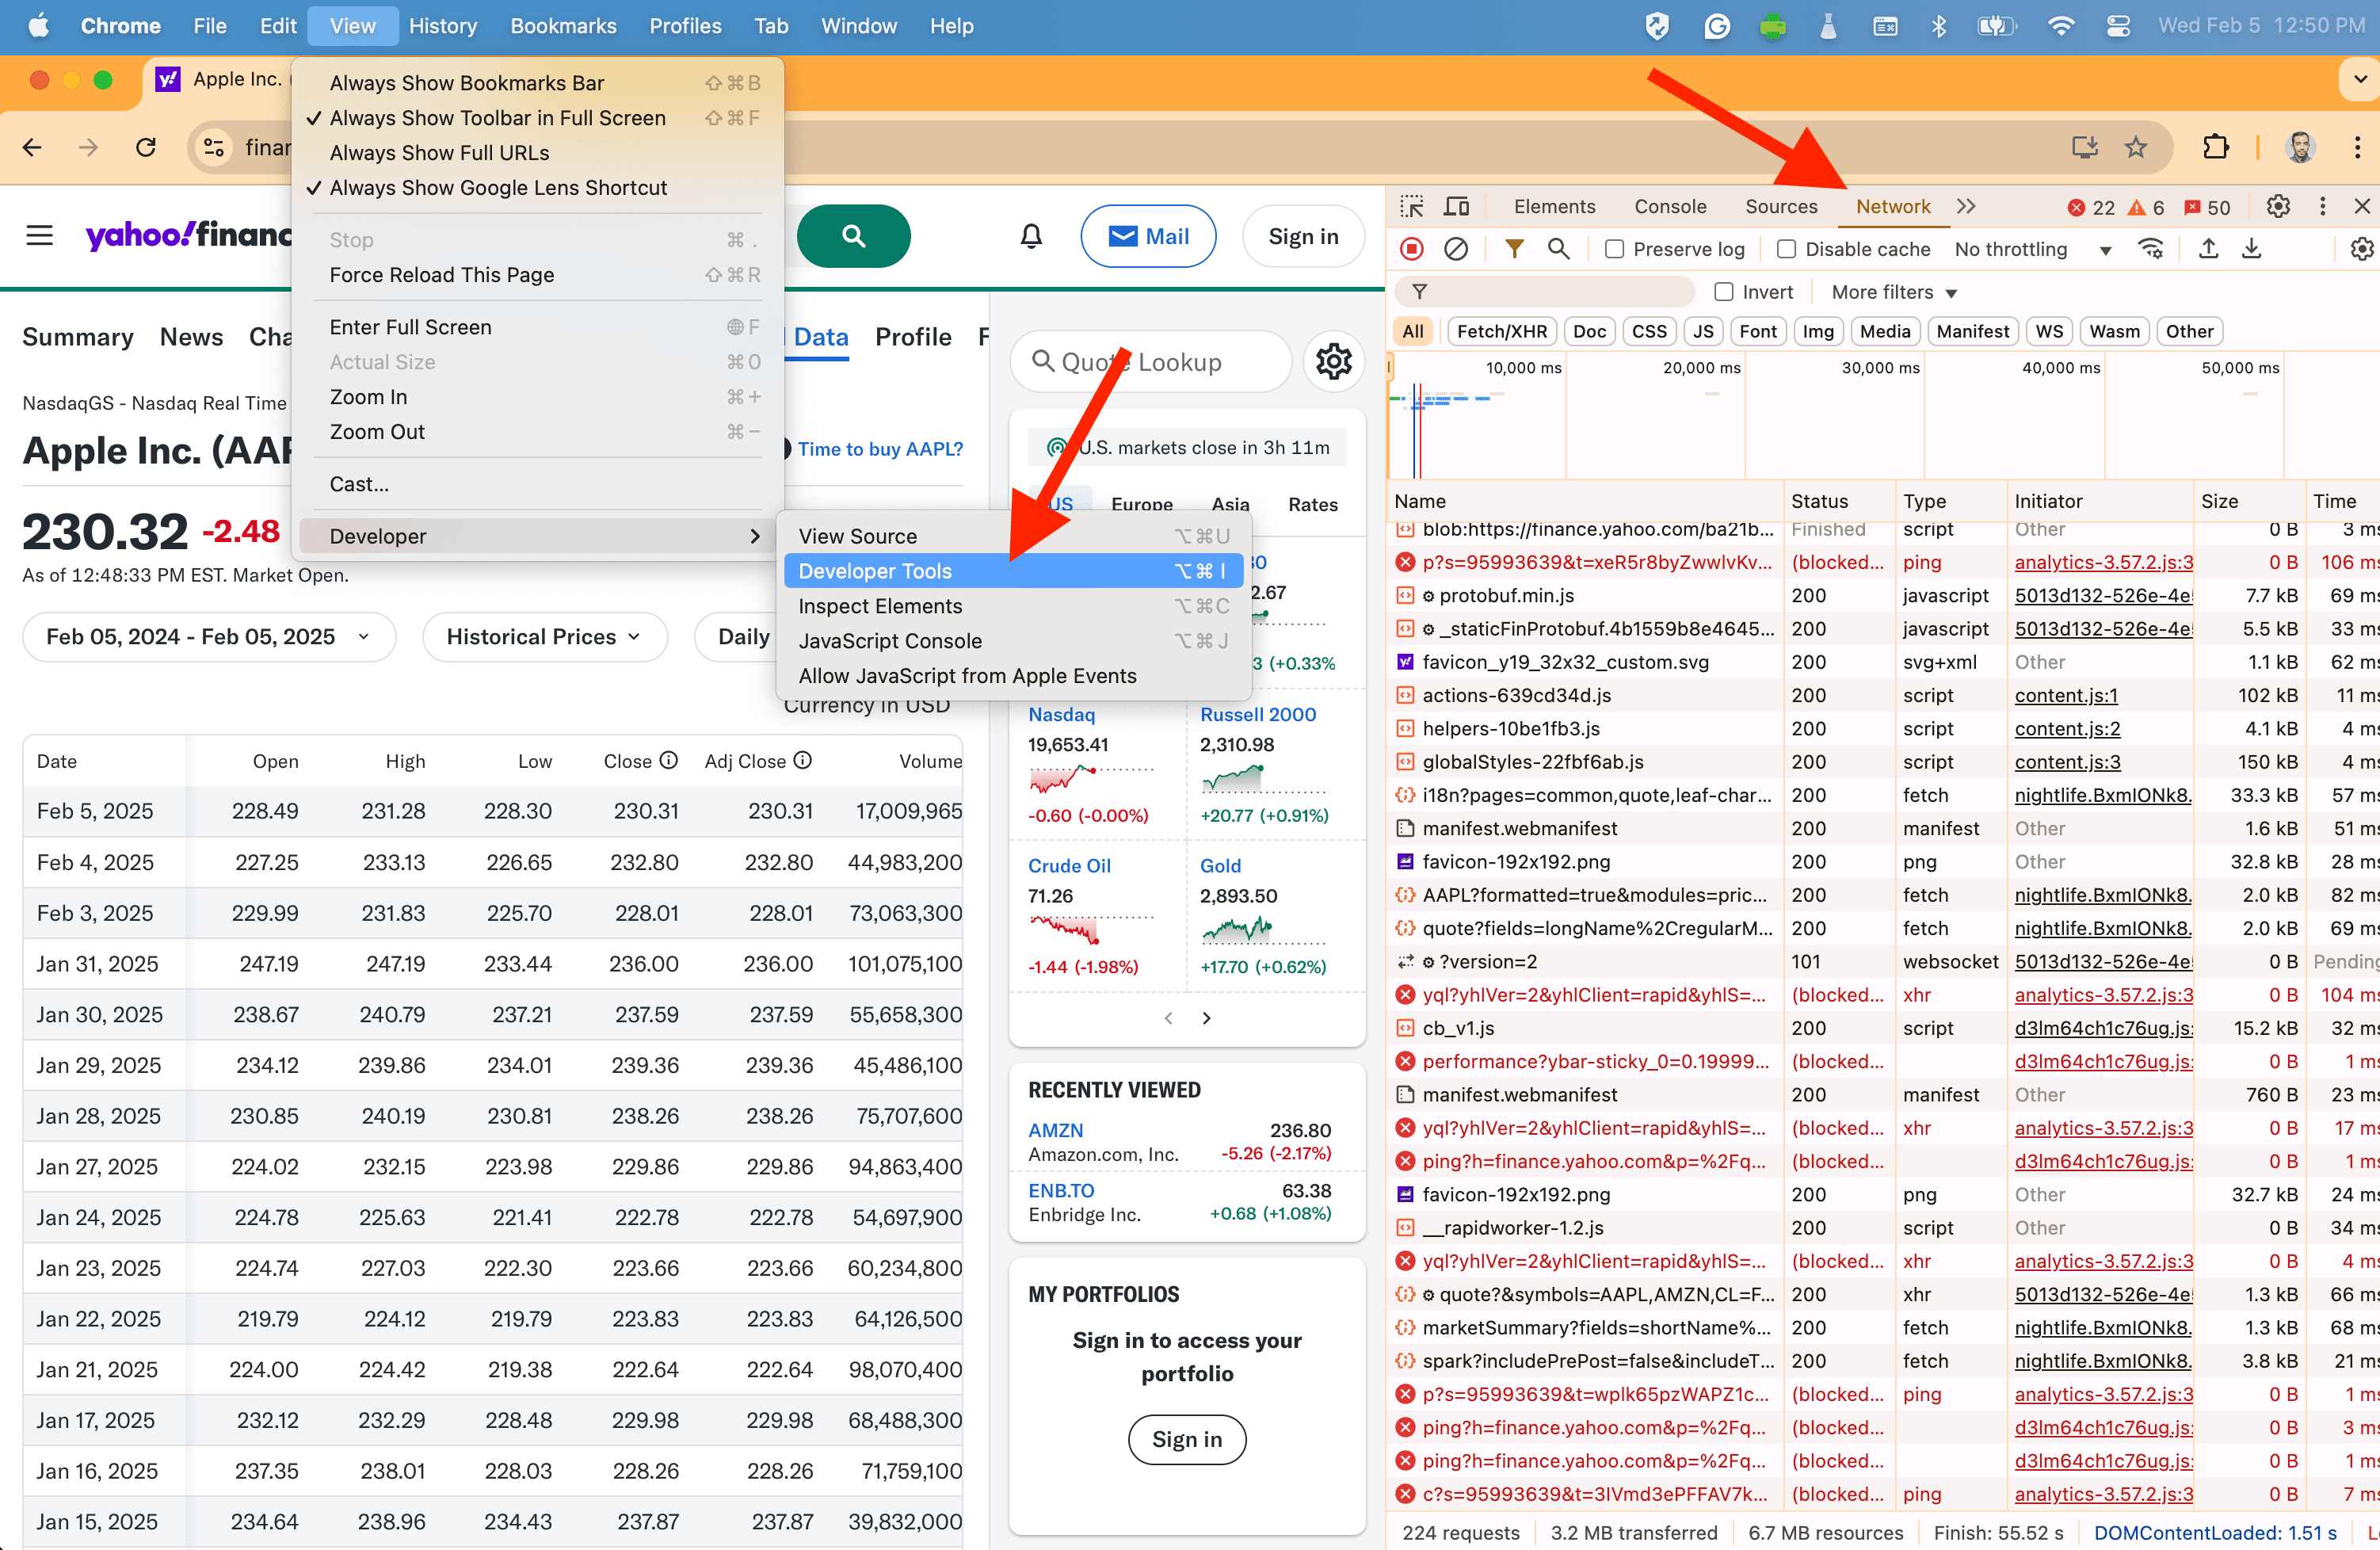Switch to the Sources tab
Viewport: 2380px width, 1550px height.
click(1781, 207)
